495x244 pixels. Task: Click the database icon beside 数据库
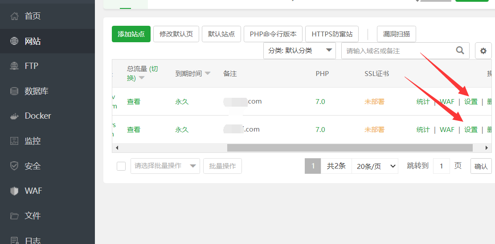point(15,91)
